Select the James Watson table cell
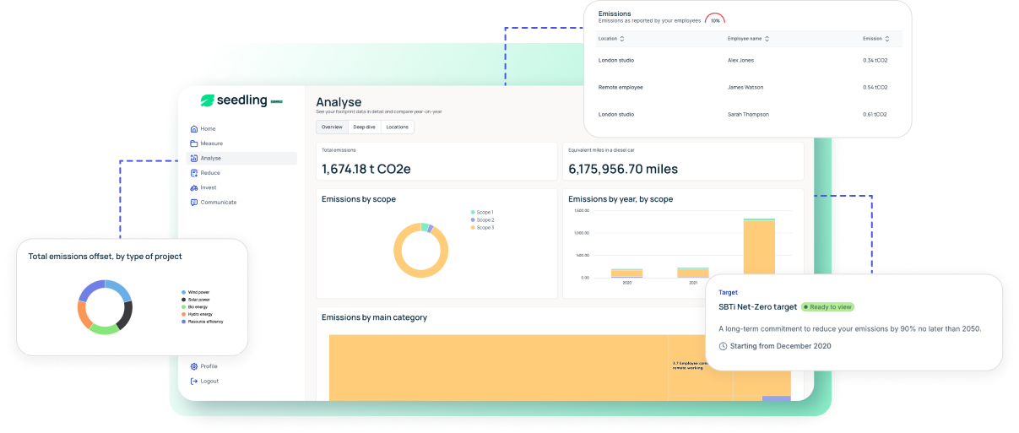 tap(745, 87)
